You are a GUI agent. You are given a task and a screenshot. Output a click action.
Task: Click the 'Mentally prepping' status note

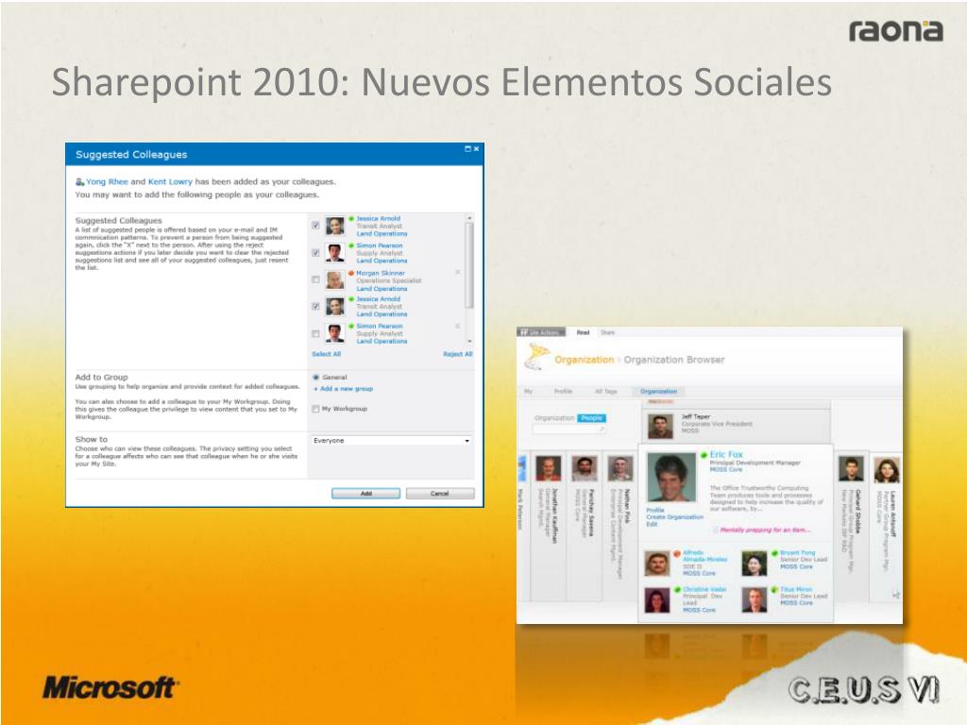765,530
